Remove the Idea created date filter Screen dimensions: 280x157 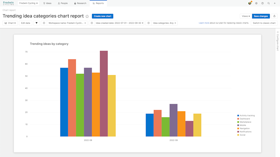point(92,23)
